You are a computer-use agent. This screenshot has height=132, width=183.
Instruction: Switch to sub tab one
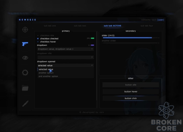pos(50,26)
